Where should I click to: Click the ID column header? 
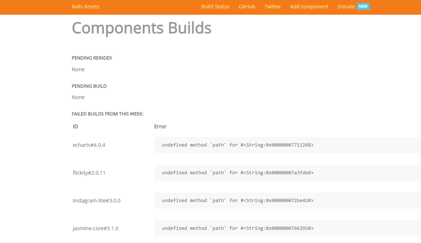pyautogui.click(x=76, y=126)
